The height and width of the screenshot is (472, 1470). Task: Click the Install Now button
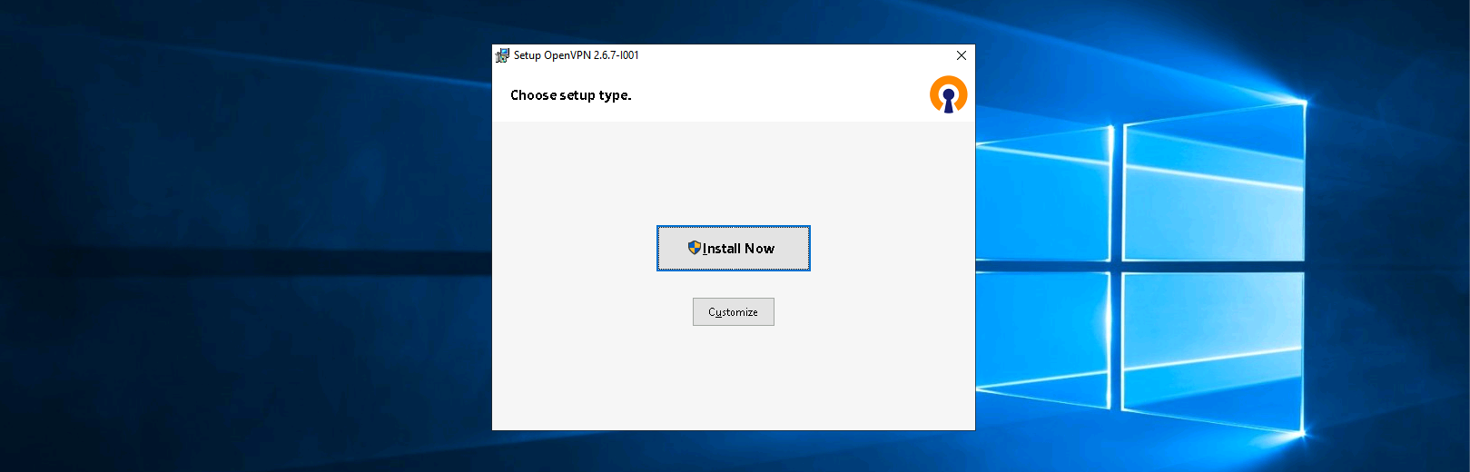point(733,248)
